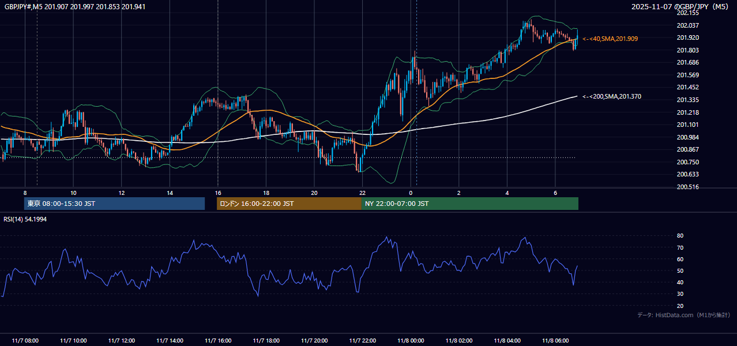Click the '11/8 06:00' bottom time label

point(555,341)
